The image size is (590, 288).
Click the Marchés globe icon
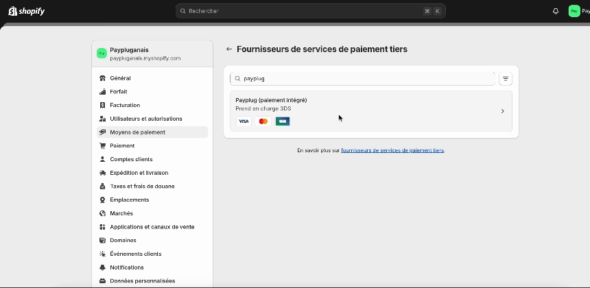pyautogui.click(x=102, y=213)
